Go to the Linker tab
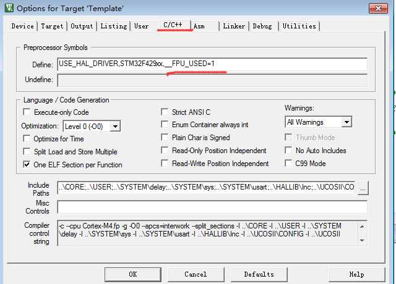396x284 pixels. tap(234, 26)
